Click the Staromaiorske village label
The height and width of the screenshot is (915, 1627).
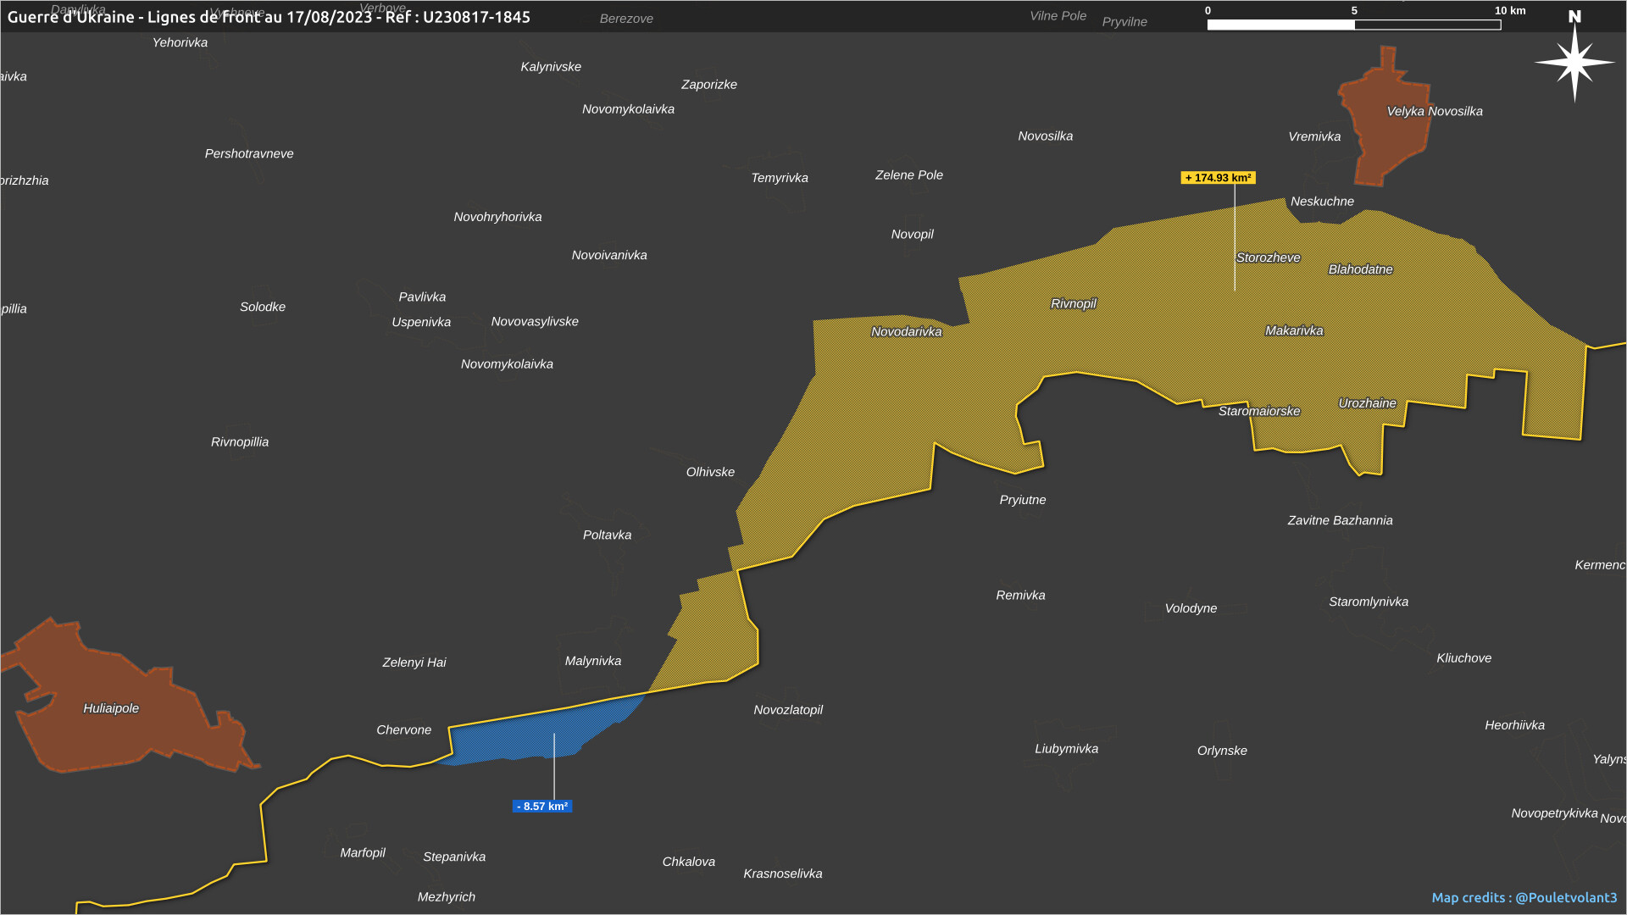click(1258, 411)
